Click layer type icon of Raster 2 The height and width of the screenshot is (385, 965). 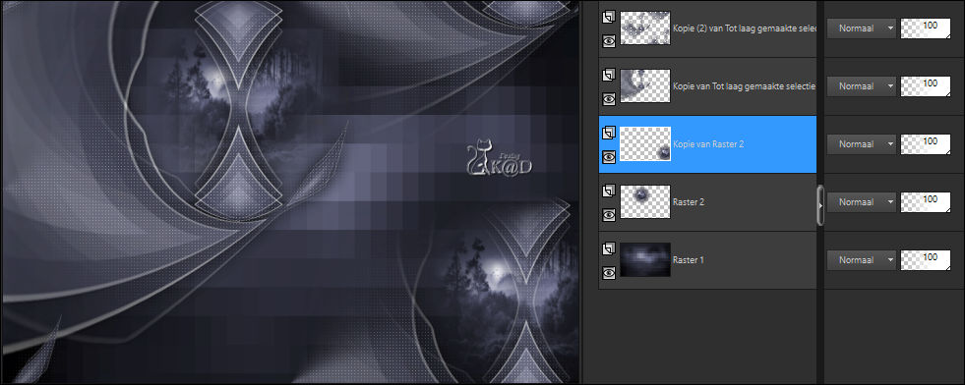coord(609,190)
